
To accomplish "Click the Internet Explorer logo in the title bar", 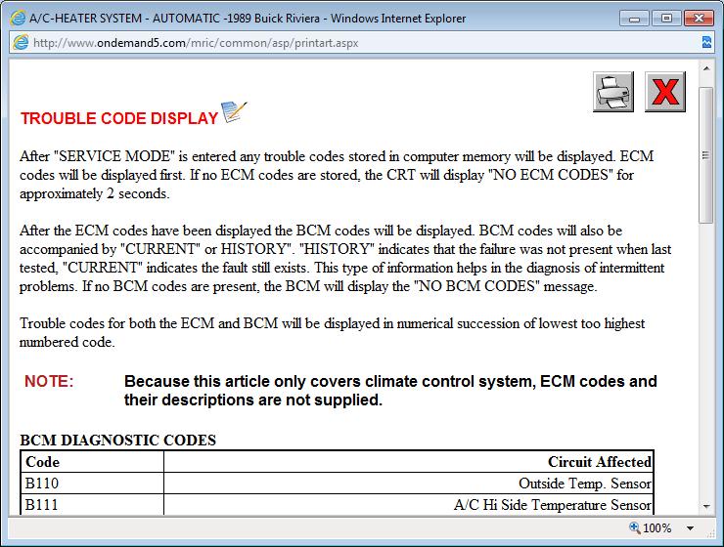I will [x=18, y=19].
